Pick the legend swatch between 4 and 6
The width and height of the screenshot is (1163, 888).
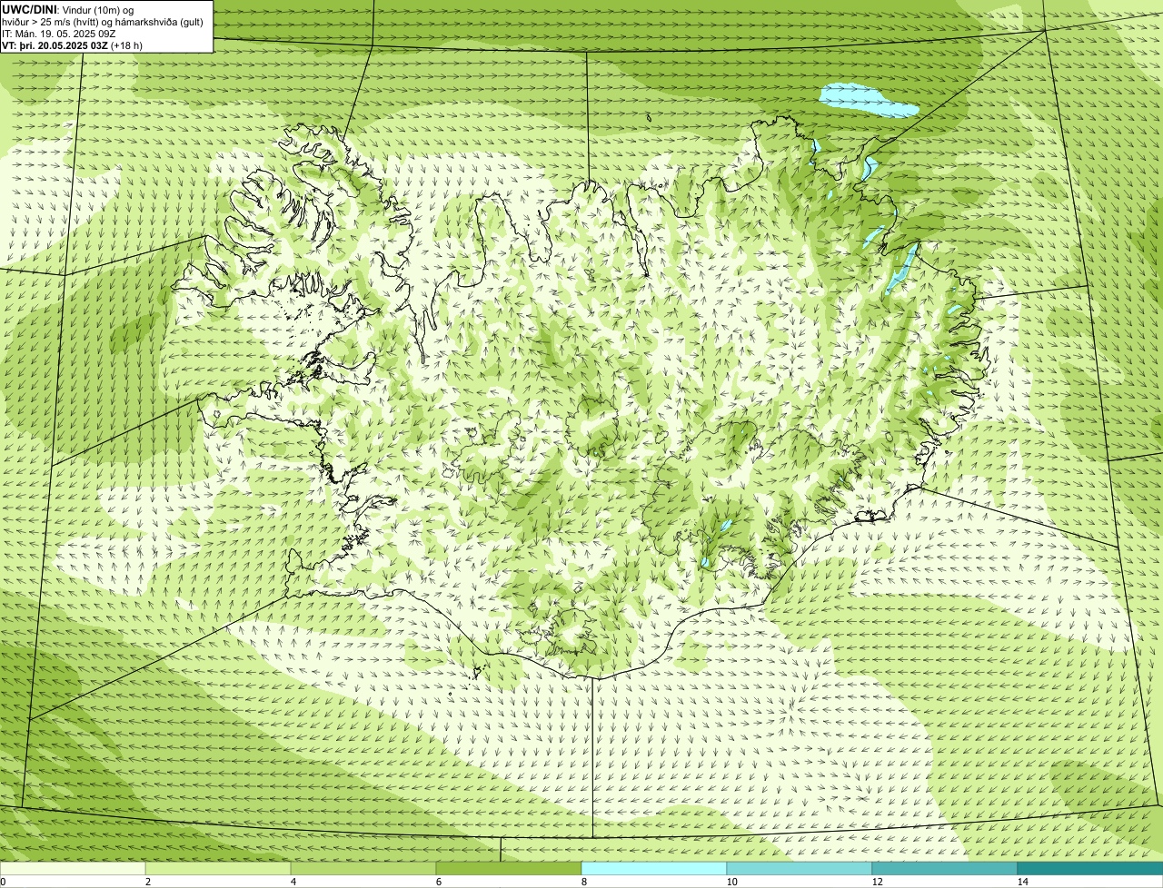pyautogui.click(x=363, y=868)
